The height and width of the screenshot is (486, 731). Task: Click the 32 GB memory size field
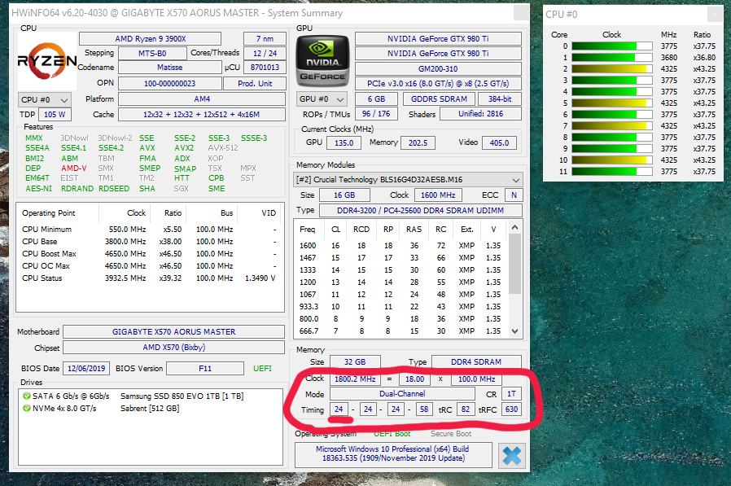click(355, 362)
